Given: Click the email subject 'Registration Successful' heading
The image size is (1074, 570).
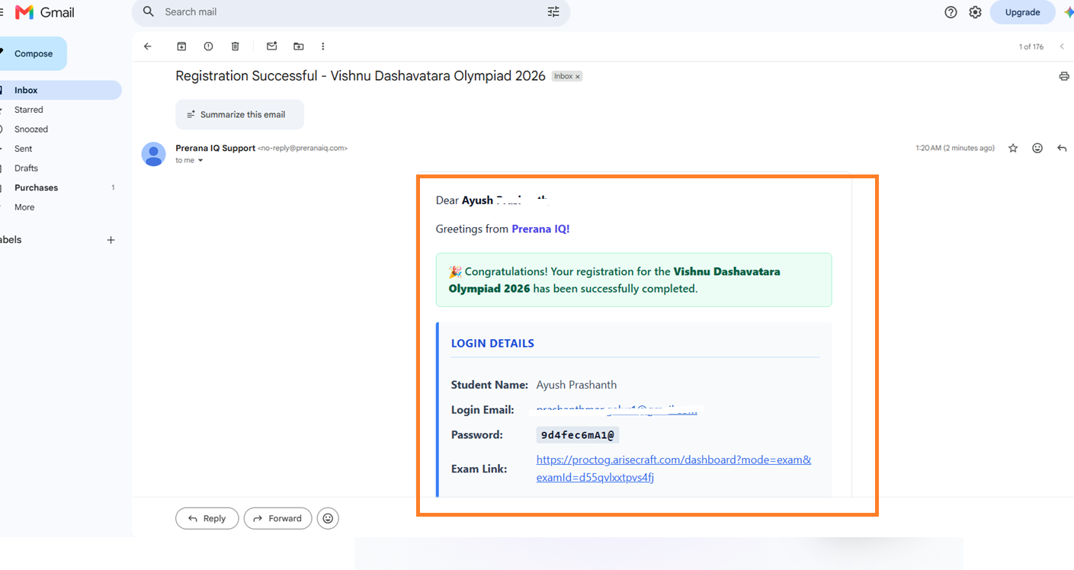Looking at the screenshot, I should (361, 76).
